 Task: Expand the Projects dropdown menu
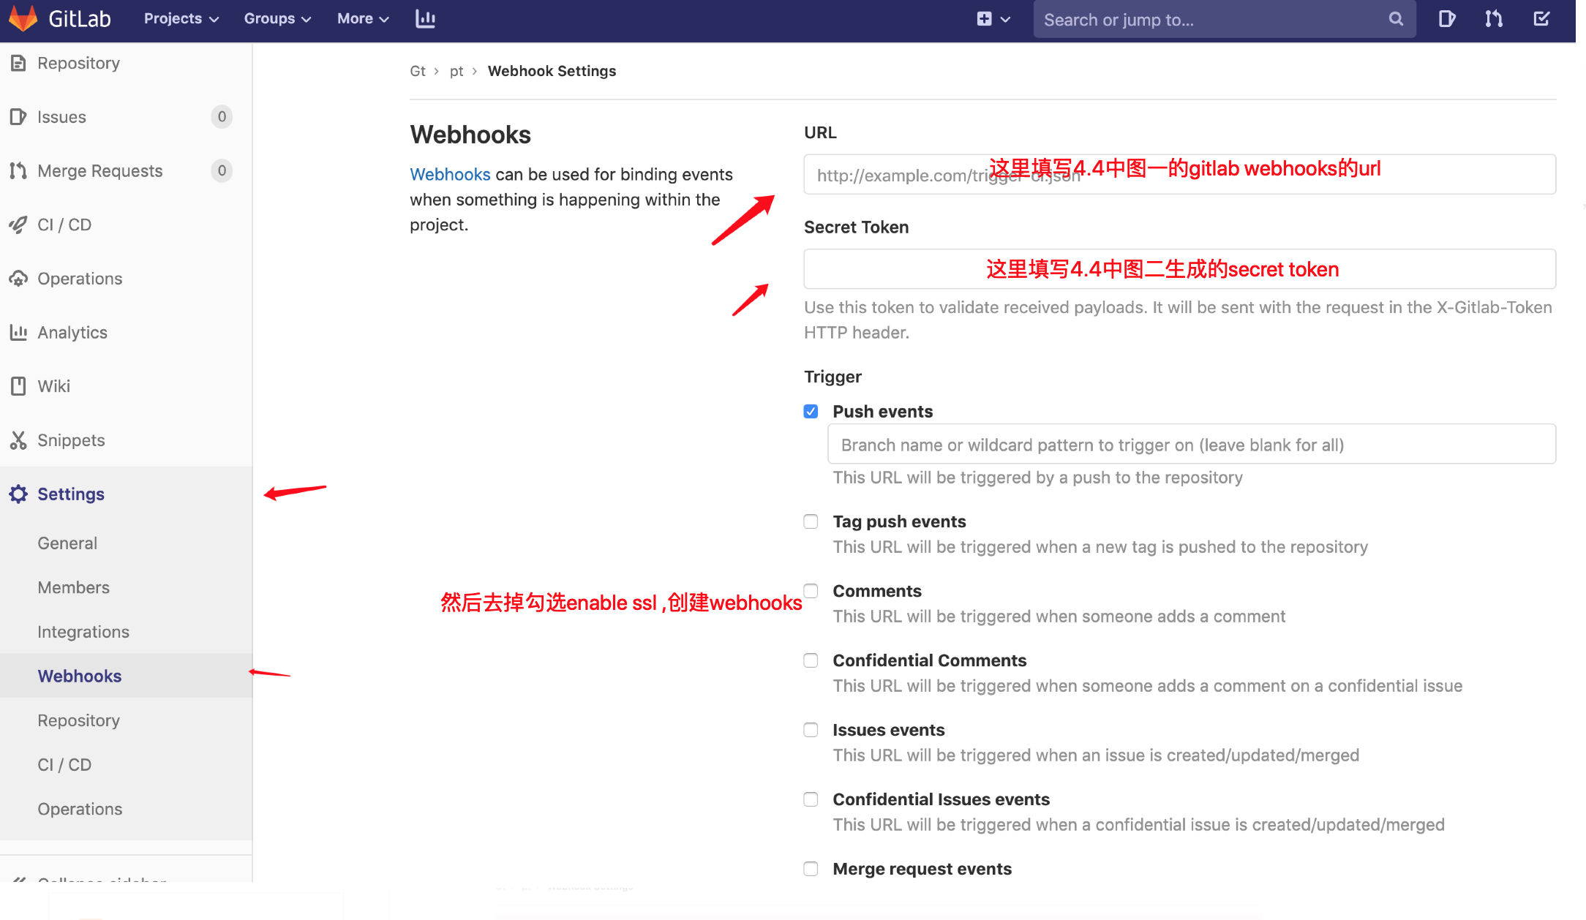point(181,19)
